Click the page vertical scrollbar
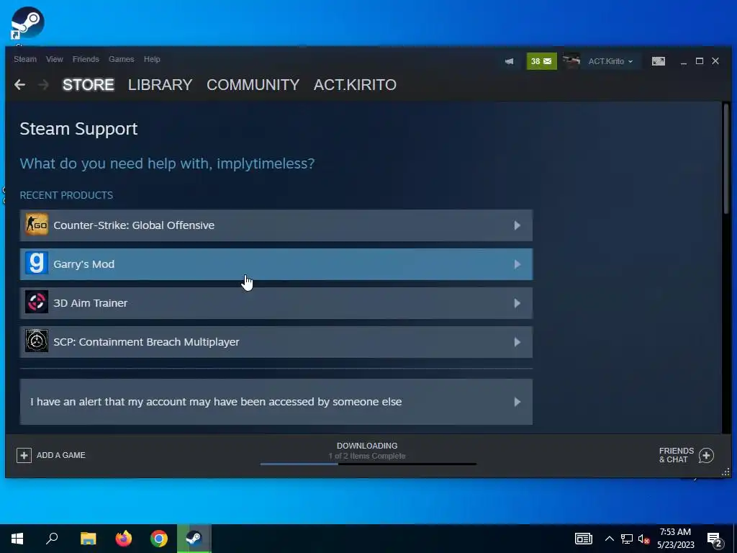737x553 pixels. tap(726, 158)
